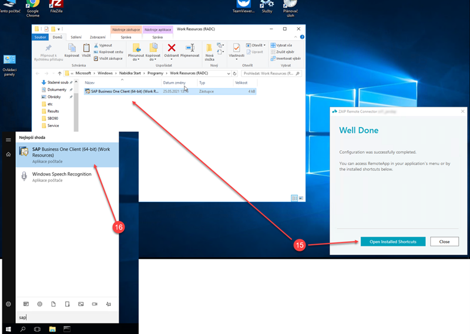The image size is (470, 334).
Task: Open Přesunout do dropdown
Action: [136, 52]
